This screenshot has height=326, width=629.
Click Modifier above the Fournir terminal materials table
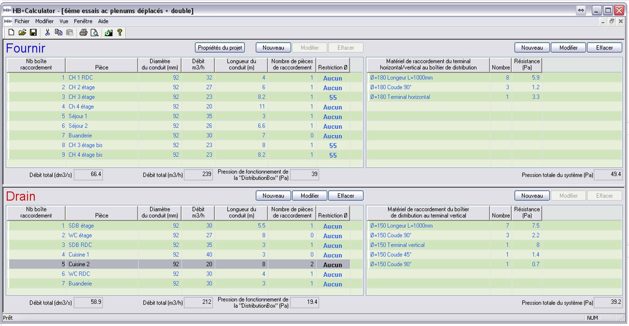click(568, 48)
